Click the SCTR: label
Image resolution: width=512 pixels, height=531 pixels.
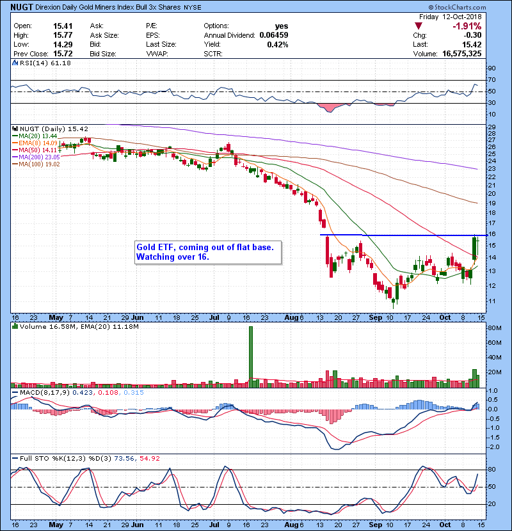[x=213, y=54]
